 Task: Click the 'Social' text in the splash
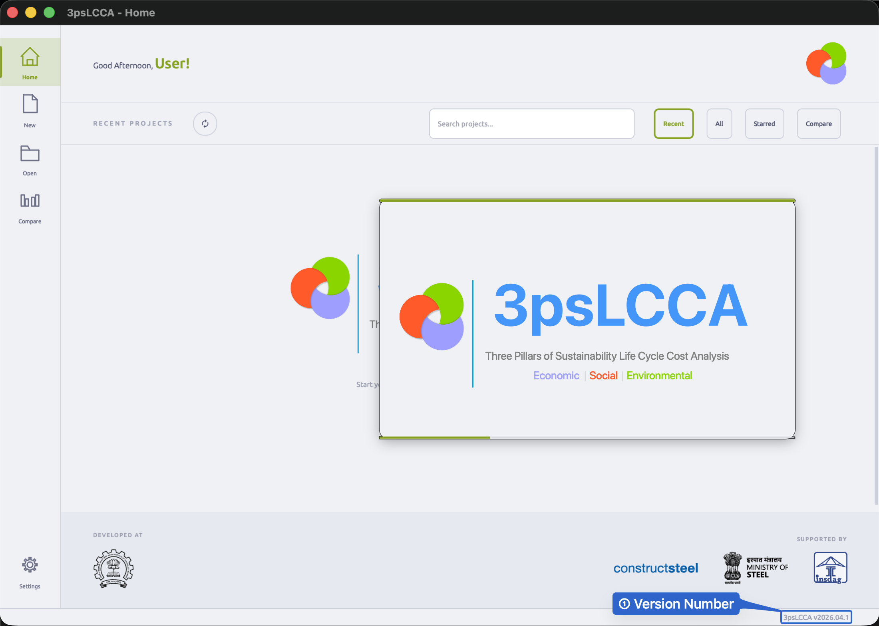coord(603,376)
